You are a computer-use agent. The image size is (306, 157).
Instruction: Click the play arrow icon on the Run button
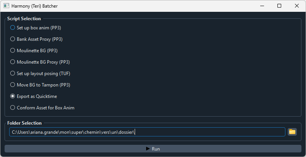click(x=148, y=149)
